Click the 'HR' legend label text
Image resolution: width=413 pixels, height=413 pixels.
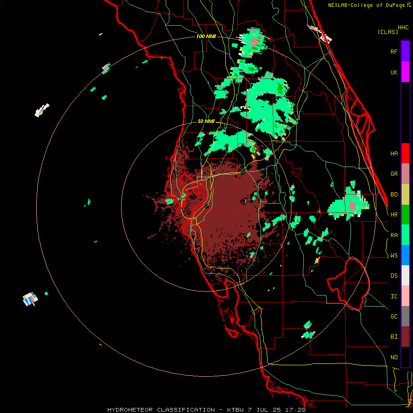(394, 215)
